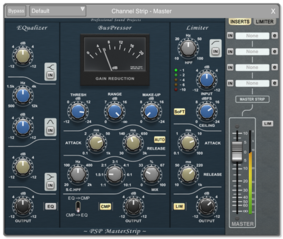
Task: Click the Master volume fader handle
Action: (x=237, y=151)
